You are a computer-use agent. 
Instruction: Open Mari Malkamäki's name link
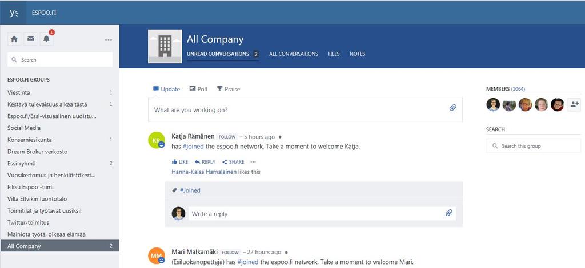pos(194,252)
